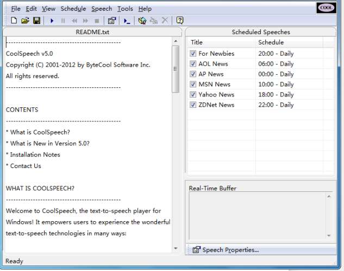Open a file with the folder icon
344x271 pixels.
pyautogui.click(x=25, y=21)
